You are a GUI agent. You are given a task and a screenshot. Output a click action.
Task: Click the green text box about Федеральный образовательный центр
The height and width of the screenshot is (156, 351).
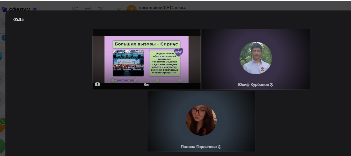[165, 63]
